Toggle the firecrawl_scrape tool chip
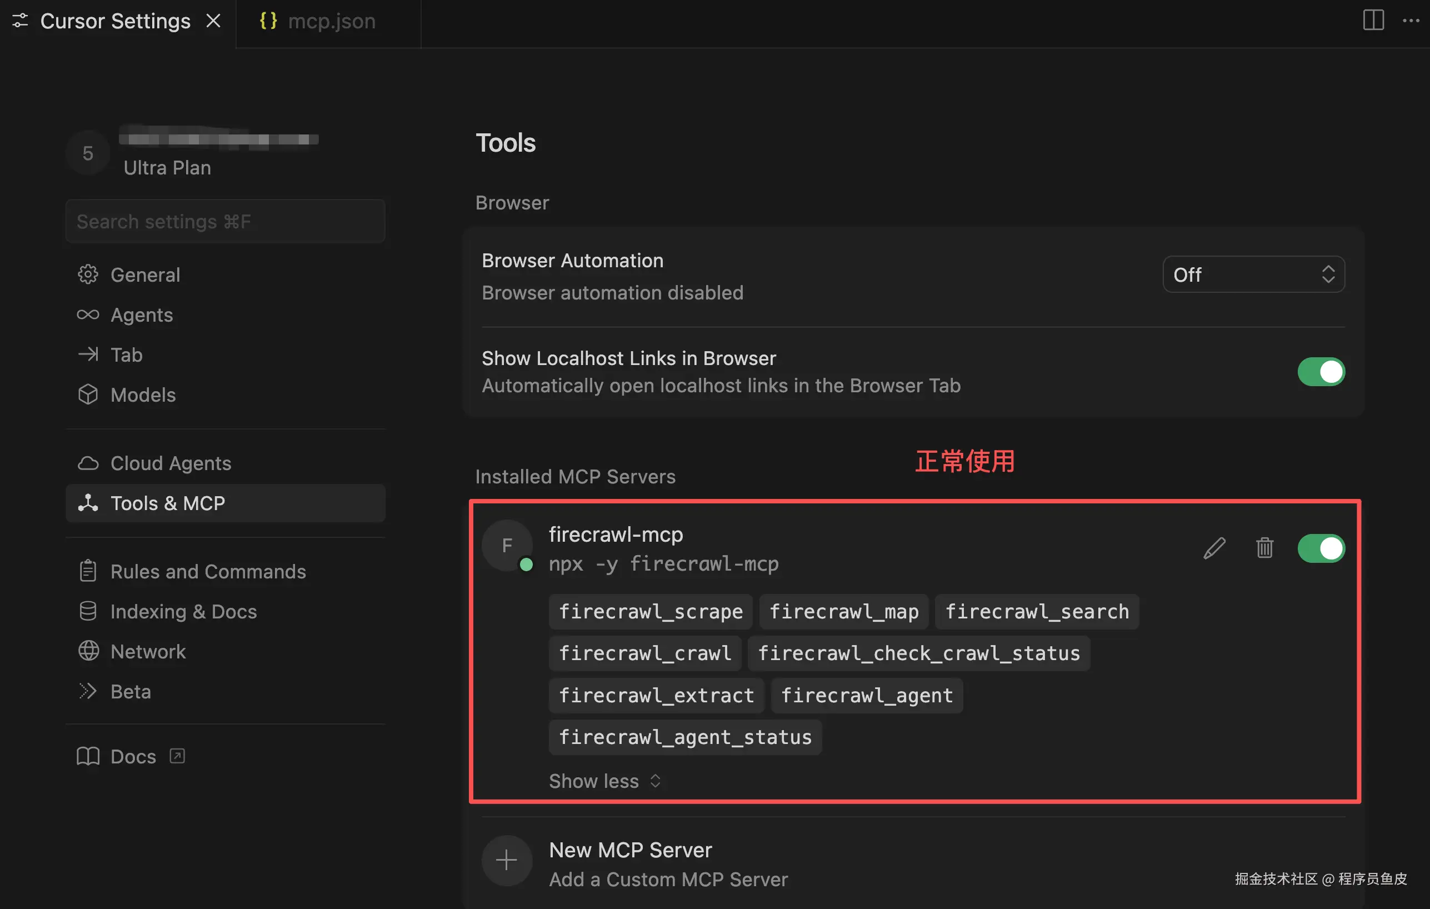The height and width of the screenshot is (909, 1430). [x=650, y=611]
